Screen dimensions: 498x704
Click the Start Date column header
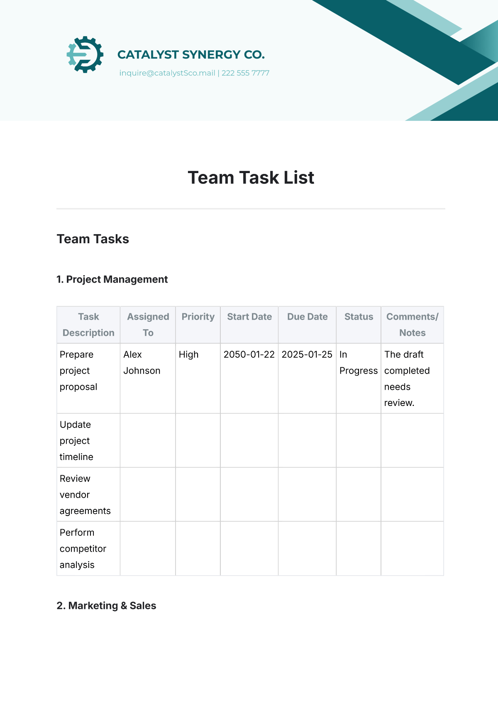[x=249, y=325]
